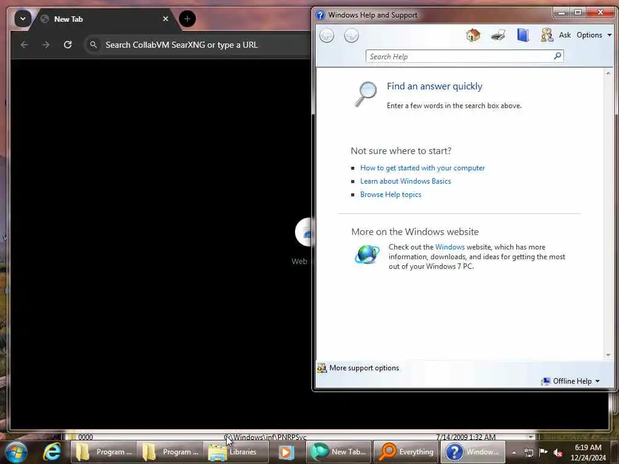Follow the 'Windows' website link
This screenshot has height=464, width=619.
(450, 247)
